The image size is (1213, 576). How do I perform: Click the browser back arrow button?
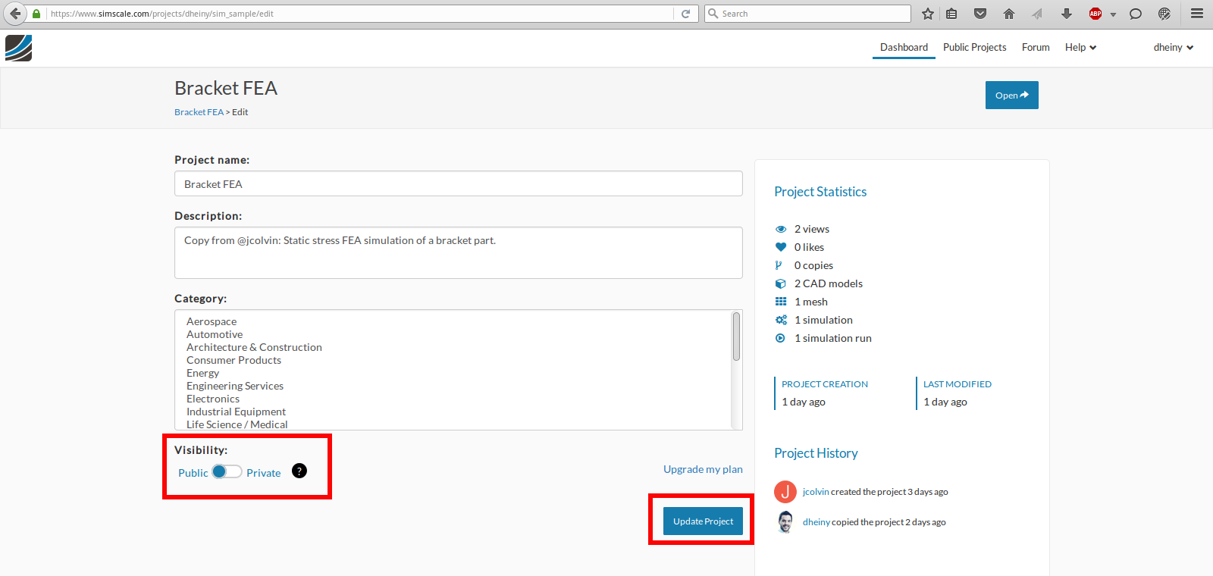click(15, 14)
